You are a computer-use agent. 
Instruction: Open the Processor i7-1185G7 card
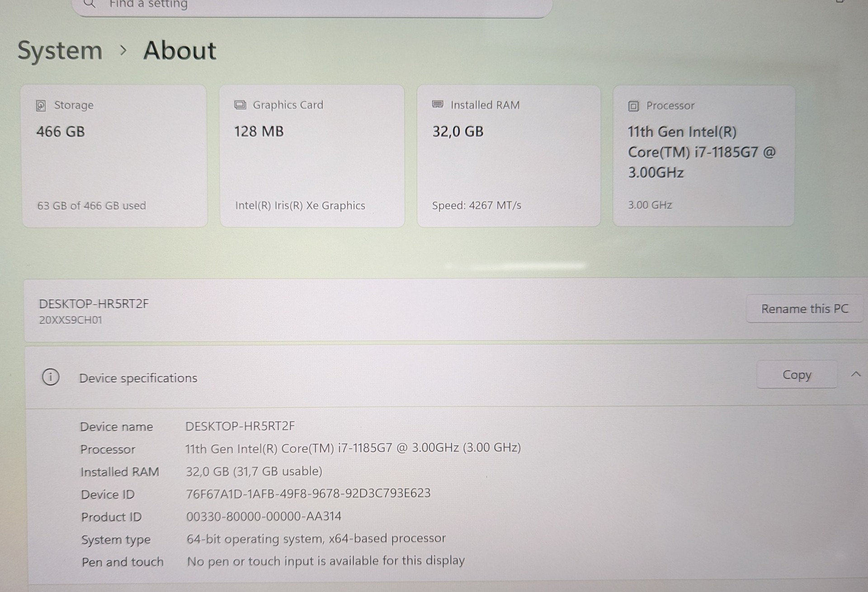(703, 156)
